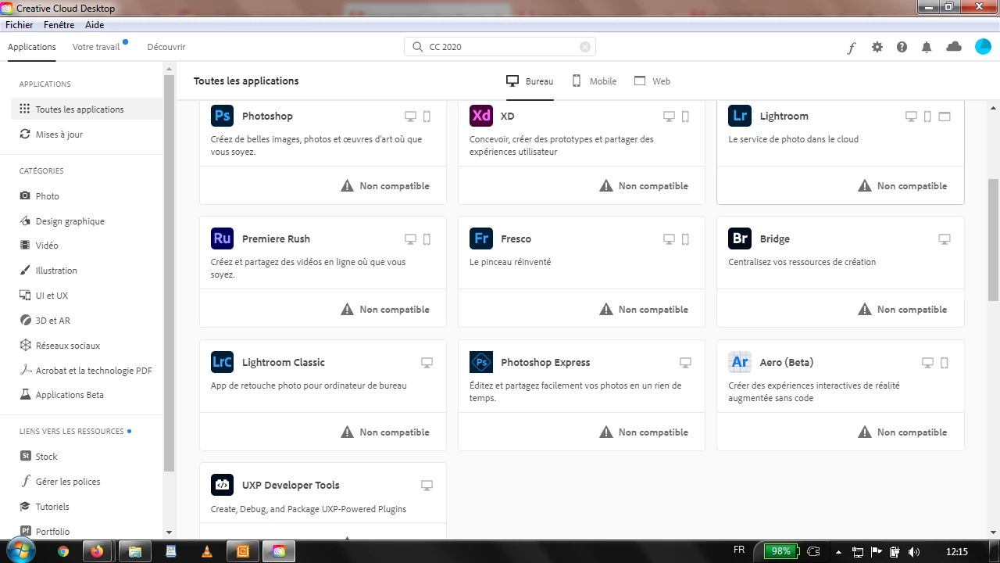Open the Fichier menu
Screen dimensions: 1000x563
click(20, 25)
